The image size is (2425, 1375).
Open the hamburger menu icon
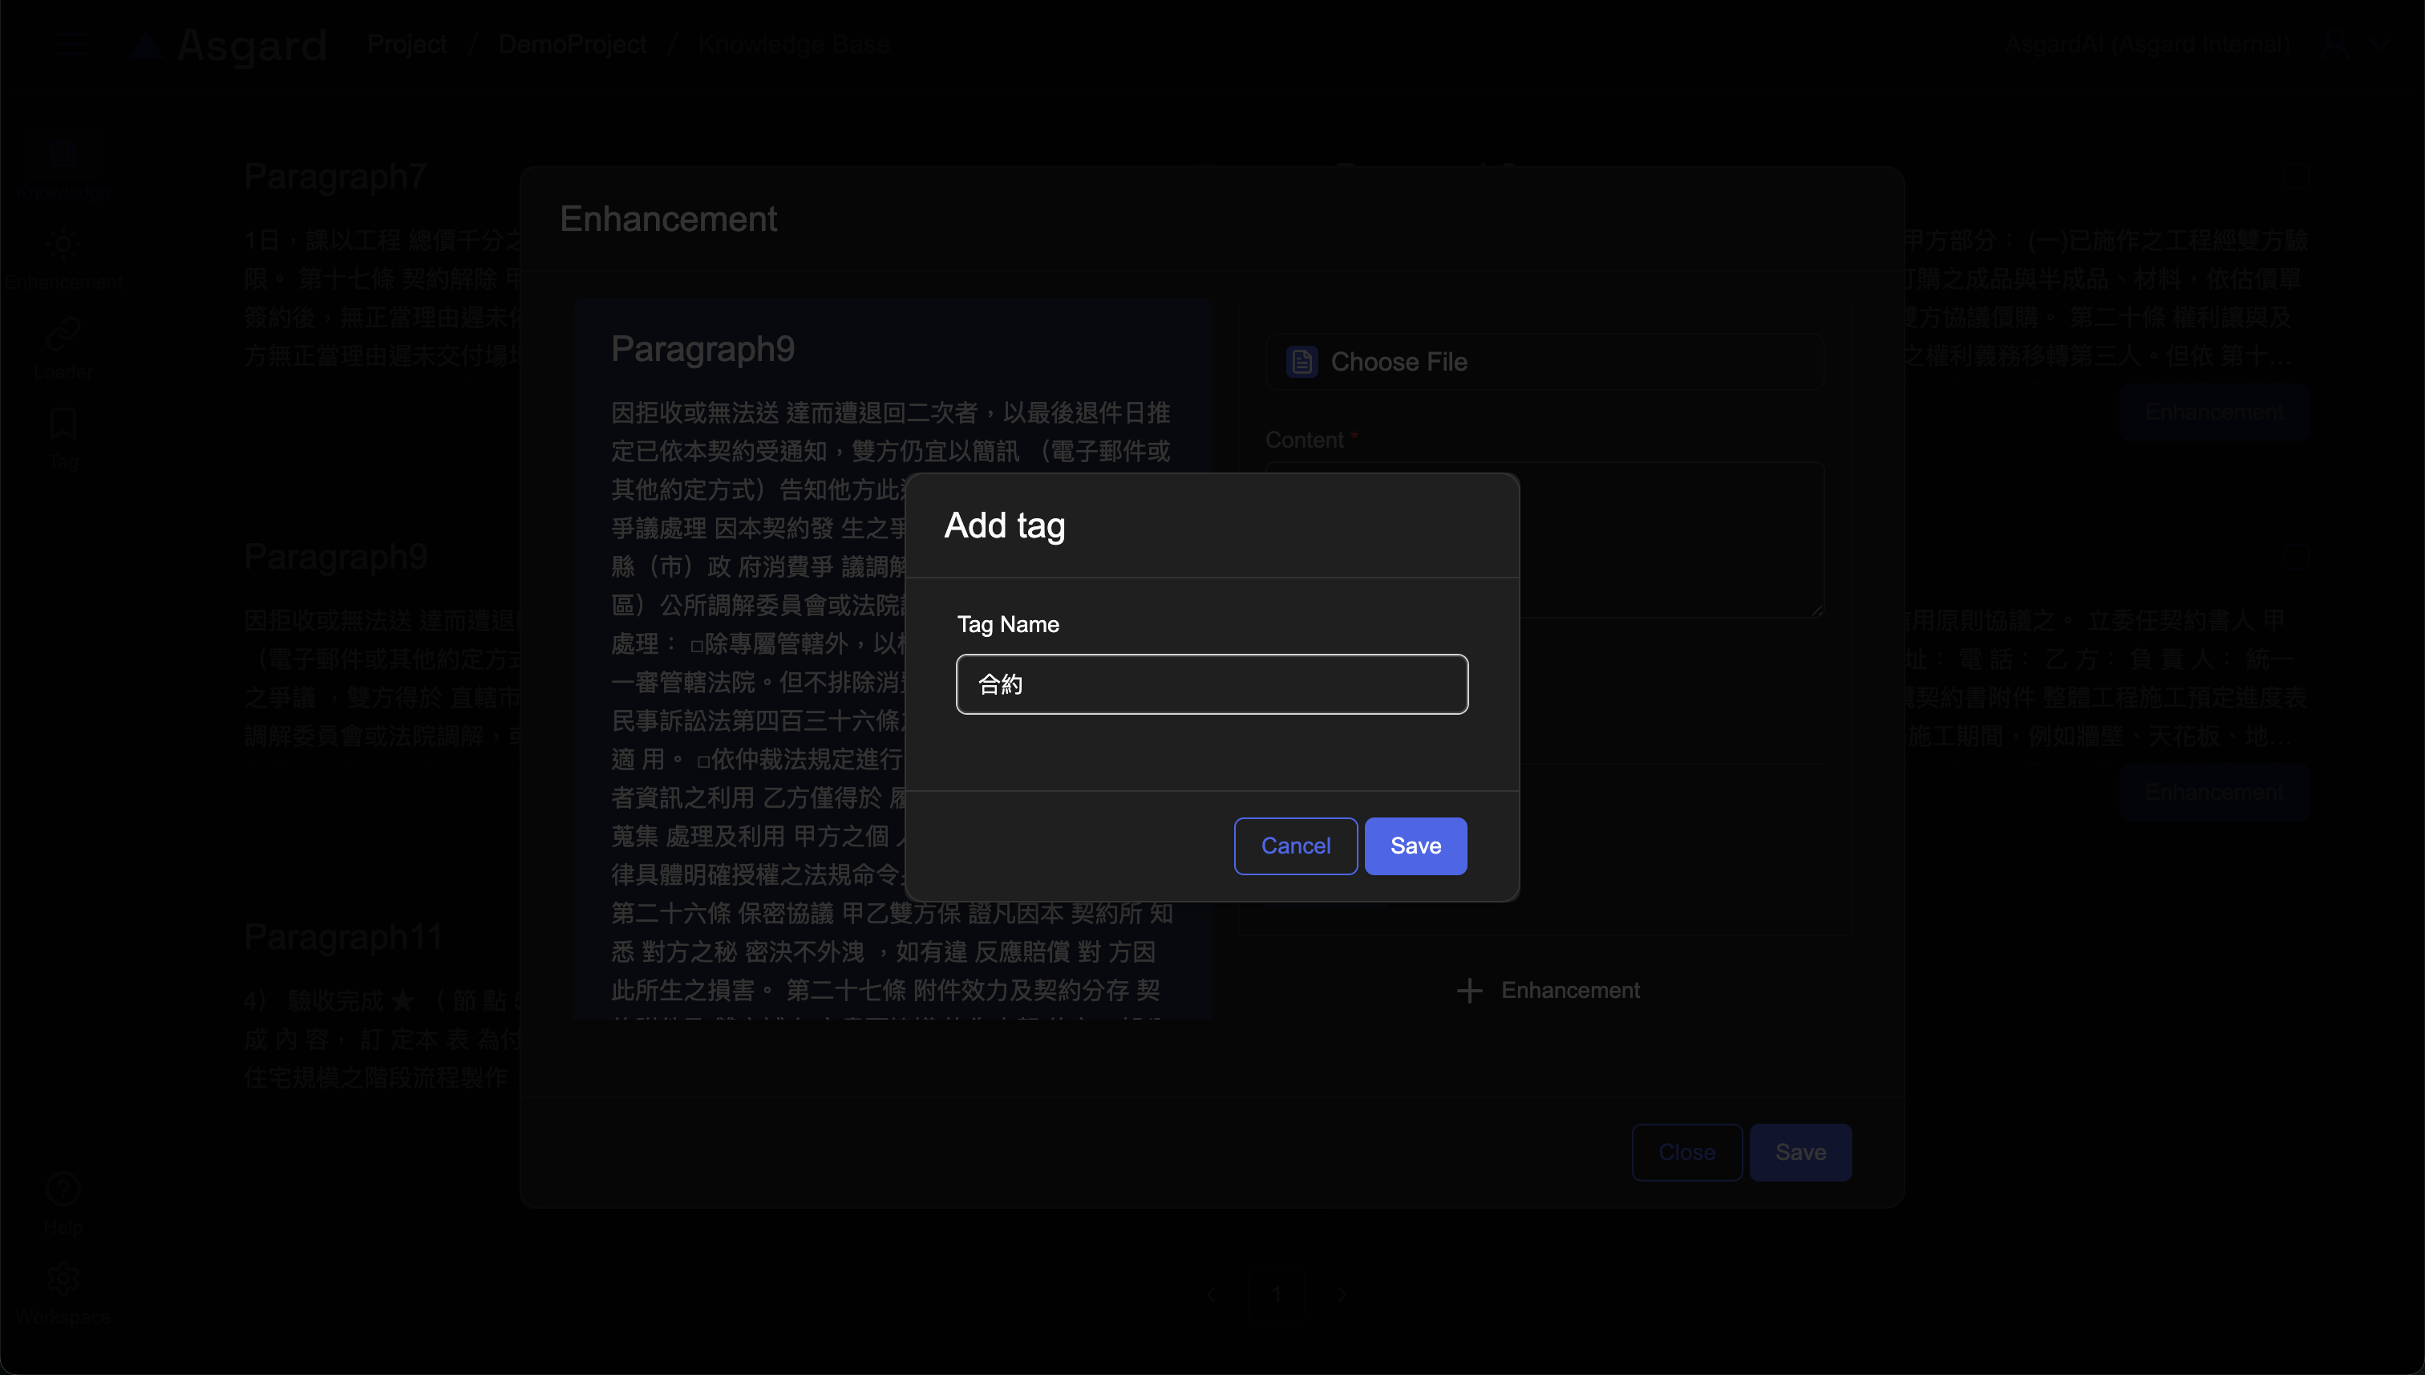(x=71, y=43)
